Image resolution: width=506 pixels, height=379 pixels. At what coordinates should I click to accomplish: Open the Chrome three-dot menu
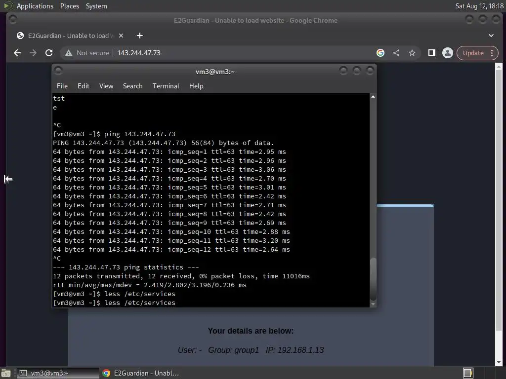click(x=492, y=53)
